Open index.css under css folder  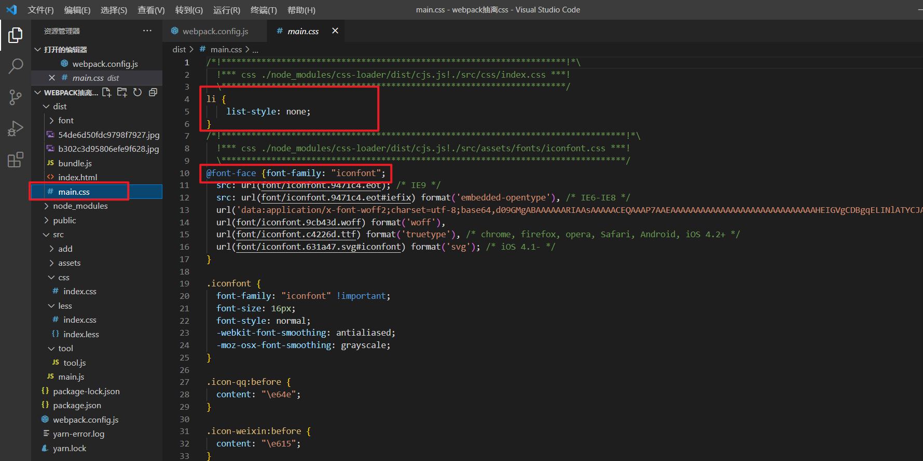click(x=97, y=291)
